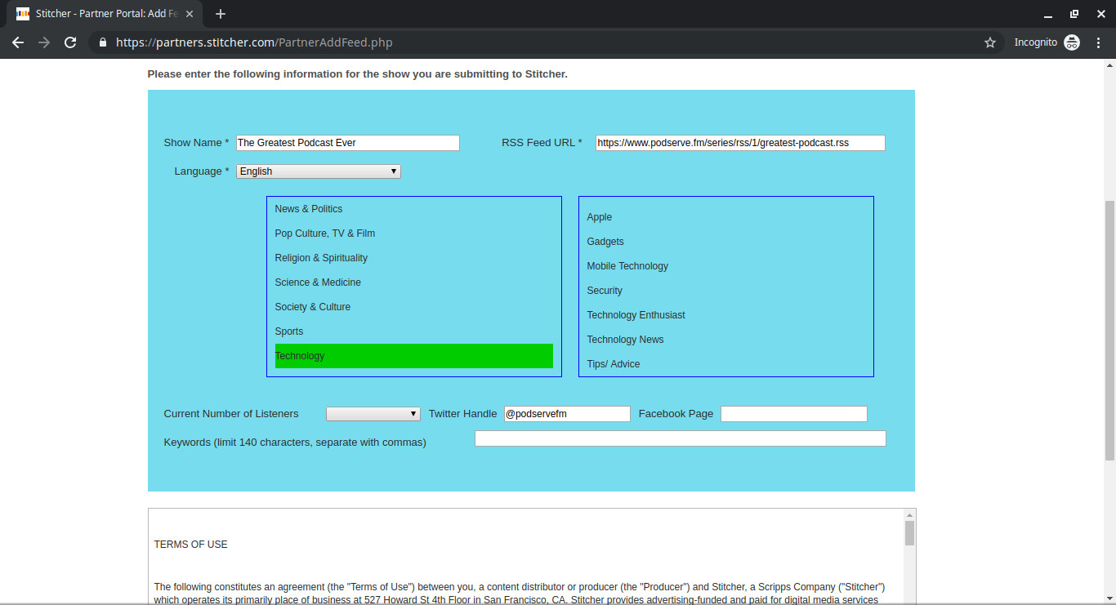Image resolution: width=1116 pixels, height=605 pixels.
Task: Open a new browser tab
Action: click(221, 14)
